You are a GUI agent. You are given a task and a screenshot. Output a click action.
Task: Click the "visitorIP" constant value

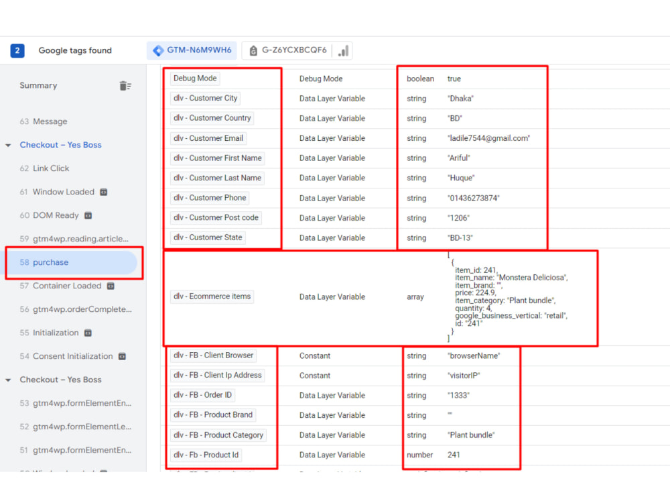[x=464, y=376]
